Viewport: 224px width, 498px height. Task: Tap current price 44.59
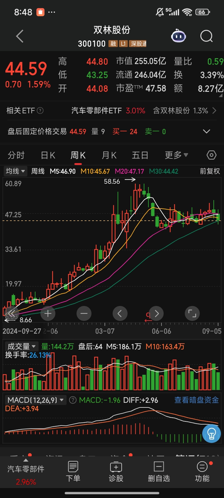coord(26,69)
